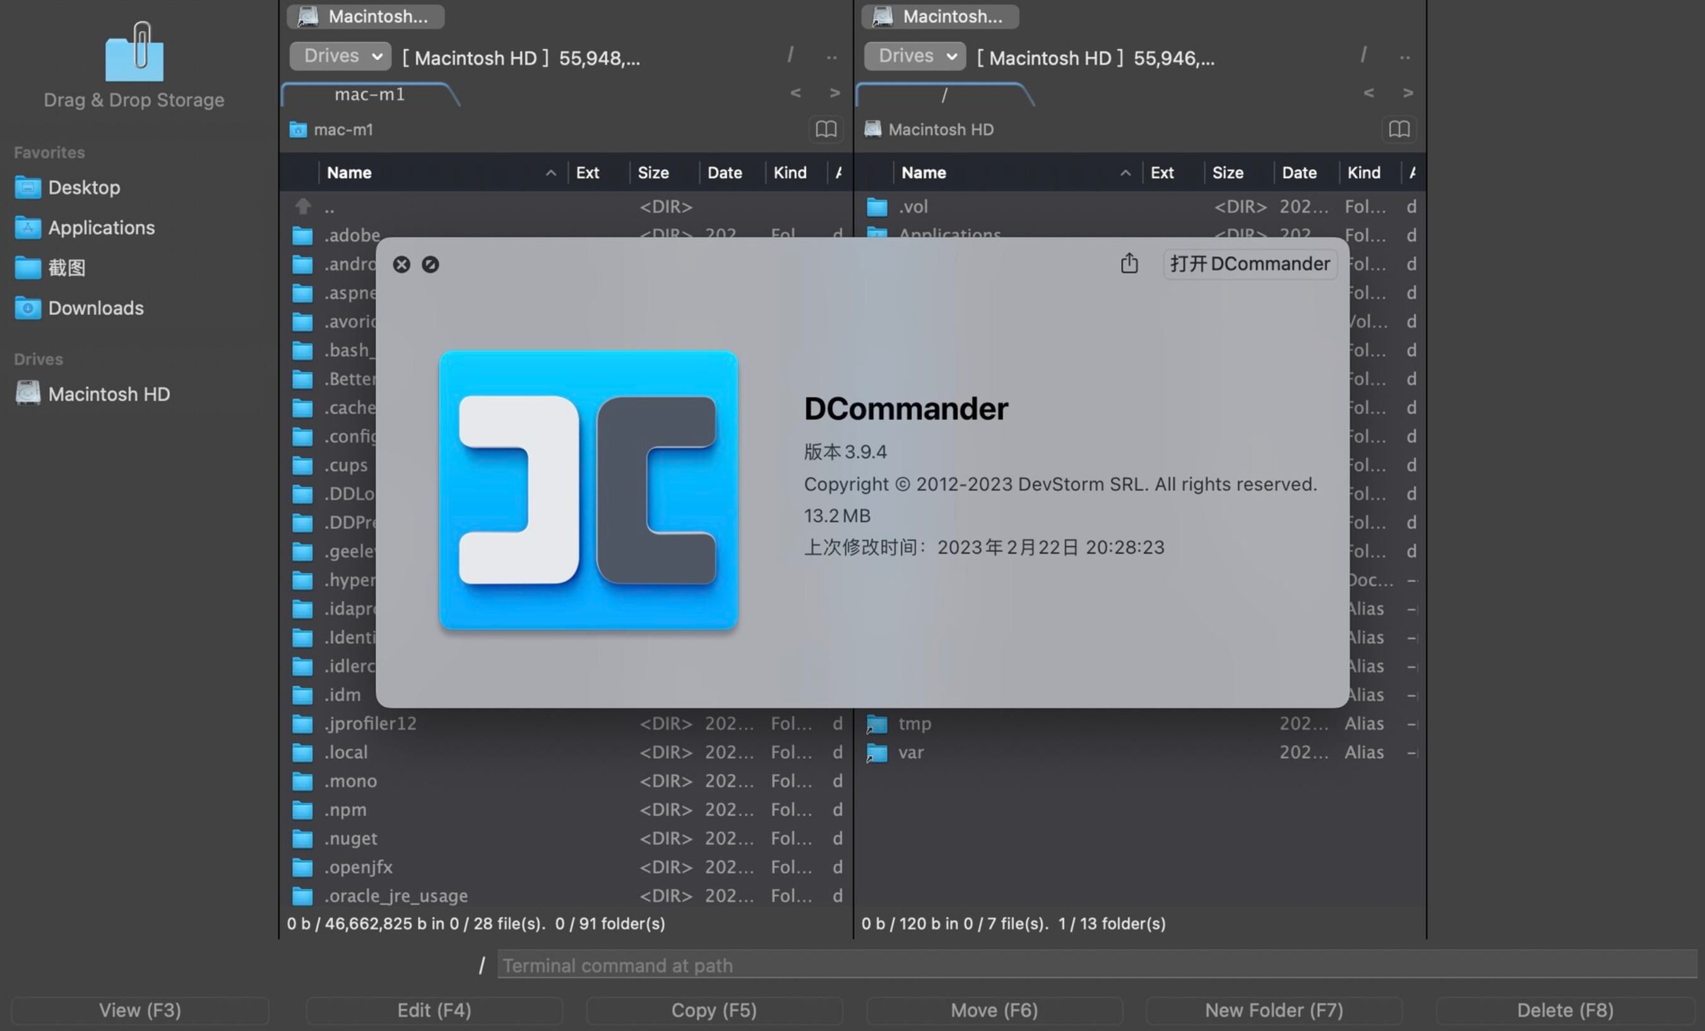Select the .vol folder in right pane

coord(1141,207)
